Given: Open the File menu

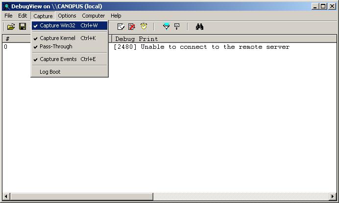Looking at the screenshot, I should [8, 16].
